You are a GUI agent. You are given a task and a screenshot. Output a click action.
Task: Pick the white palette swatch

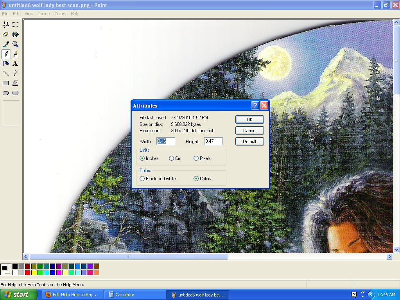[15, 273]
